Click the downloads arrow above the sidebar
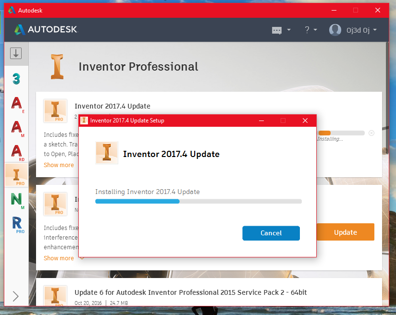The image size is (396, 315). [16, 53]
